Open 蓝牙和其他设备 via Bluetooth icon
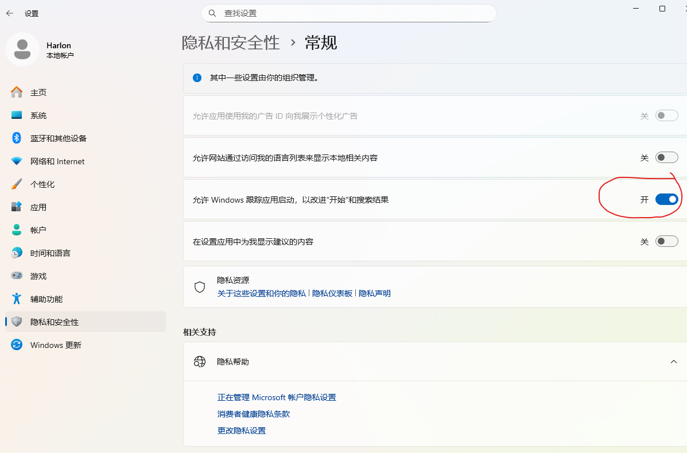This screenshot has height=453, width=687. pyautogui.click(x=17, y=138)
